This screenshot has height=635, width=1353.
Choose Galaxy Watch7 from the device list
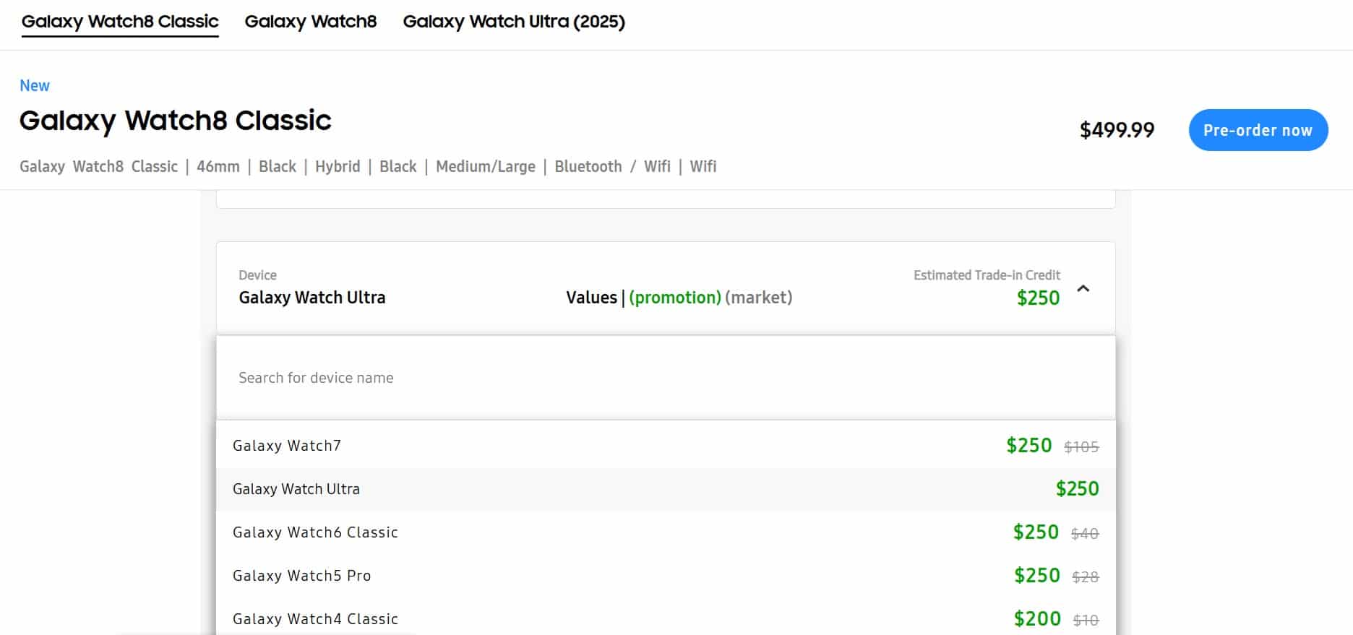(287, 446)
